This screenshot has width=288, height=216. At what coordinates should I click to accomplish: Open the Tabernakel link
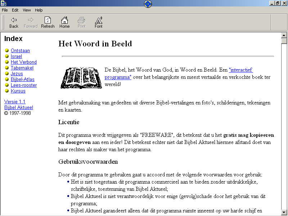click(22, 68)
